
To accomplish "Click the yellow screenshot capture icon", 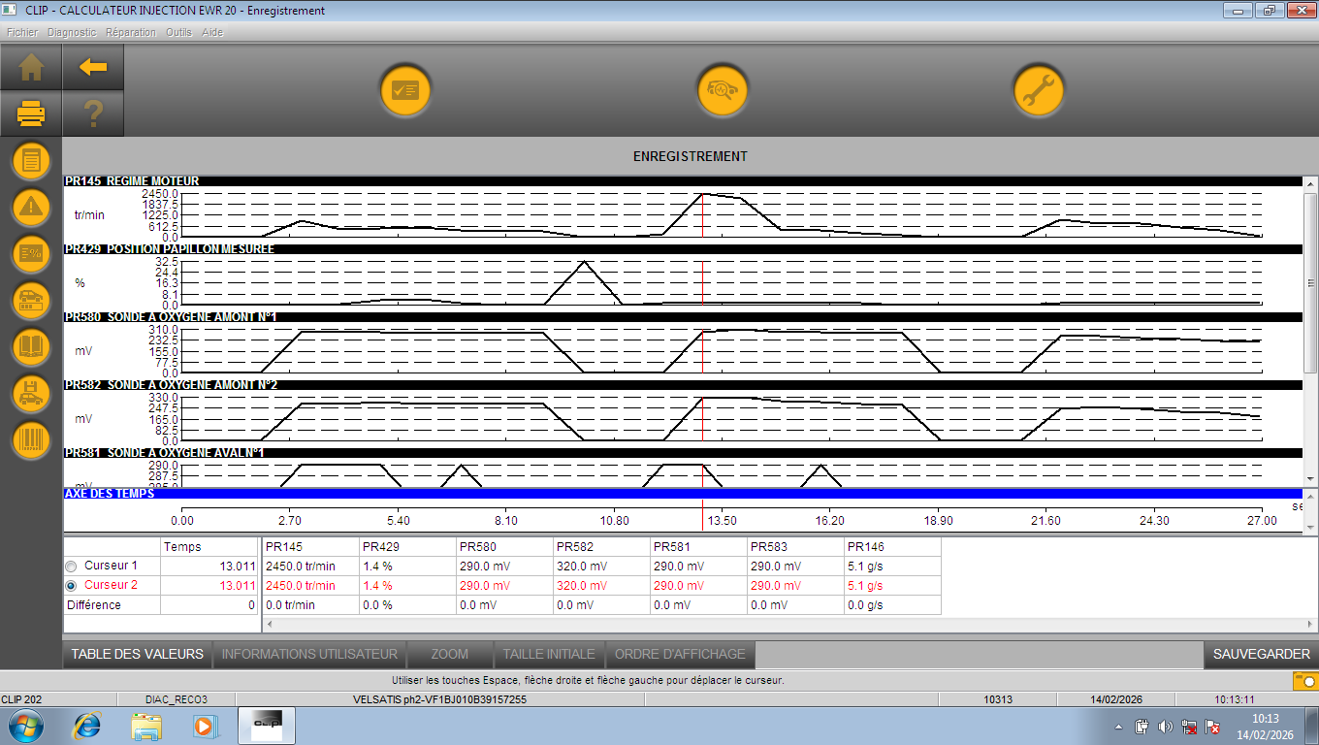I will (1305, 681).
